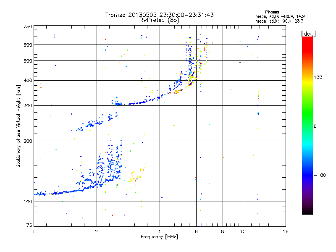Click the colorbar tick label '0'
Viewport: 336px width, 252px height.
tap(315, 126)
